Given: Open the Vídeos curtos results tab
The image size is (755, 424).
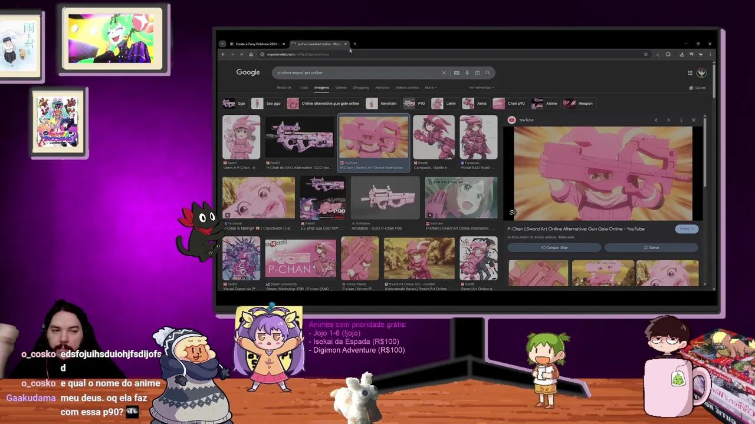Looking at the screenshot, I should (x=407, y=88).
